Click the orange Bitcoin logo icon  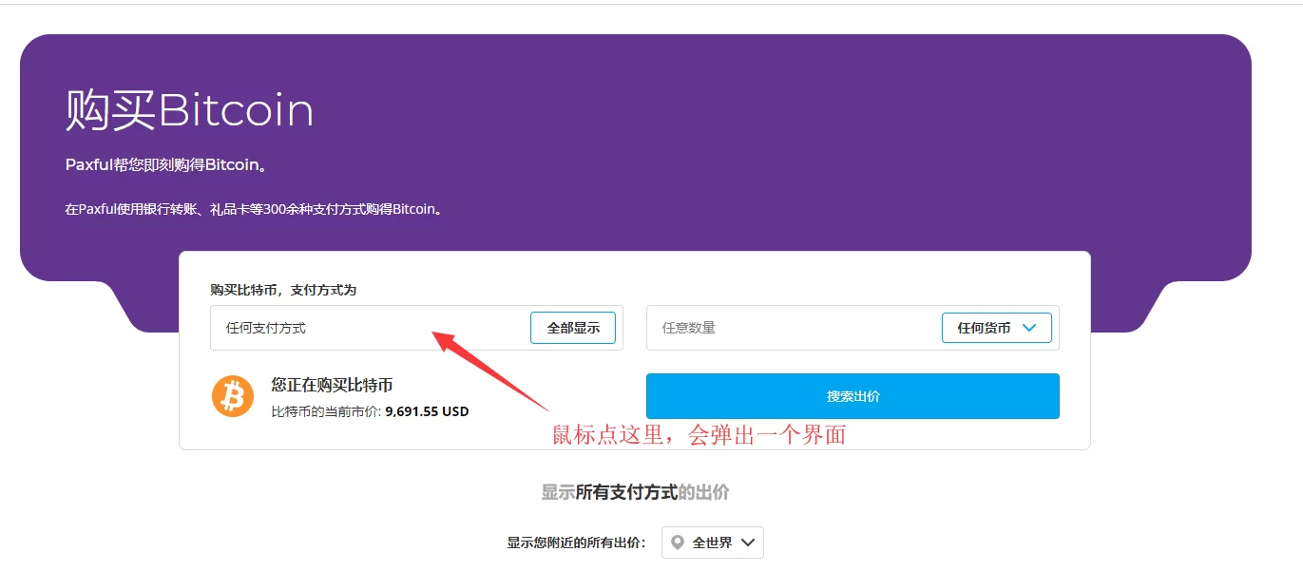pos(233,396)
